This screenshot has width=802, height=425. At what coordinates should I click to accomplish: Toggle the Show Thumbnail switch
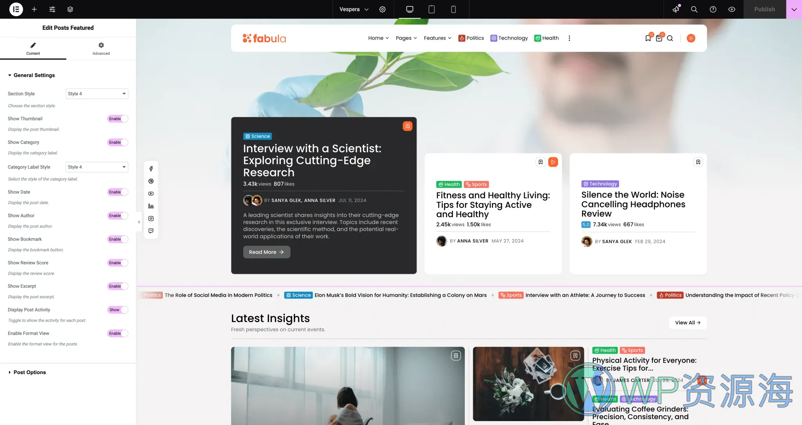[x=117, y=119]
